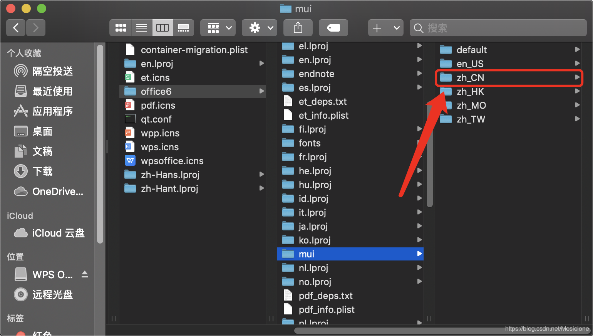The image size is (593, 336).
Task: Switch to column view
Action: tap(162, 28)
